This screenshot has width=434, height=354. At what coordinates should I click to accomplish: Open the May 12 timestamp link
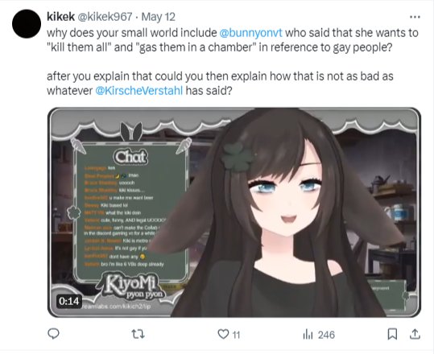click(159, 17)
